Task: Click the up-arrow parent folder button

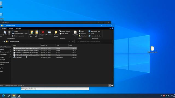Action: coord(4,42)
